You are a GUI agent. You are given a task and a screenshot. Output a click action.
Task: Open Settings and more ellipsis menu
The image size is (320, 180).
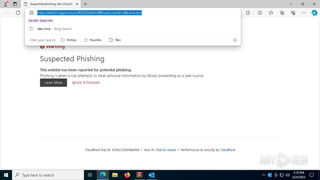pos(304,13)
